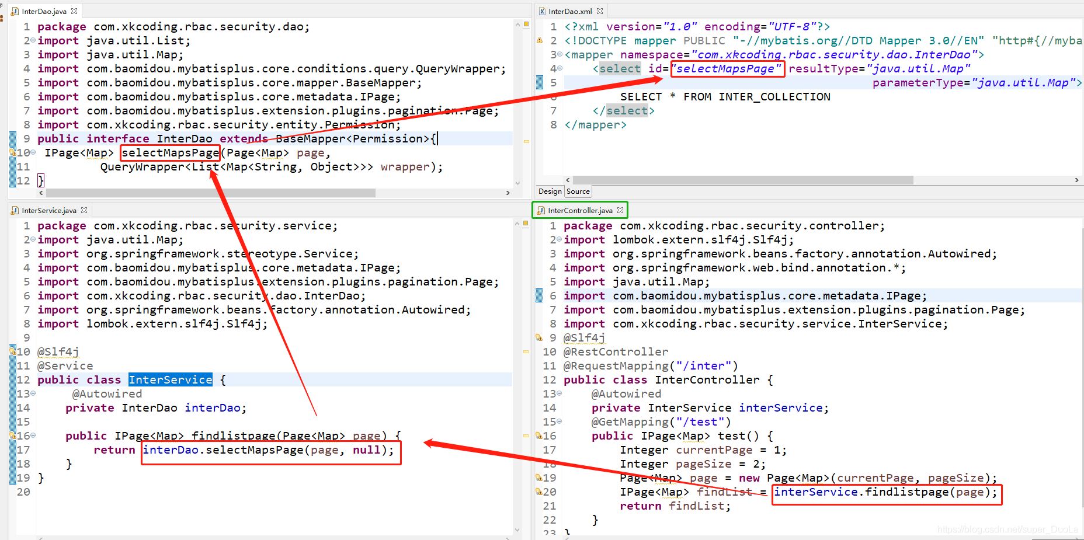Collapse the @GetMapping test method fold
This screenshot has height=540, width=1084.
point(560,421)
